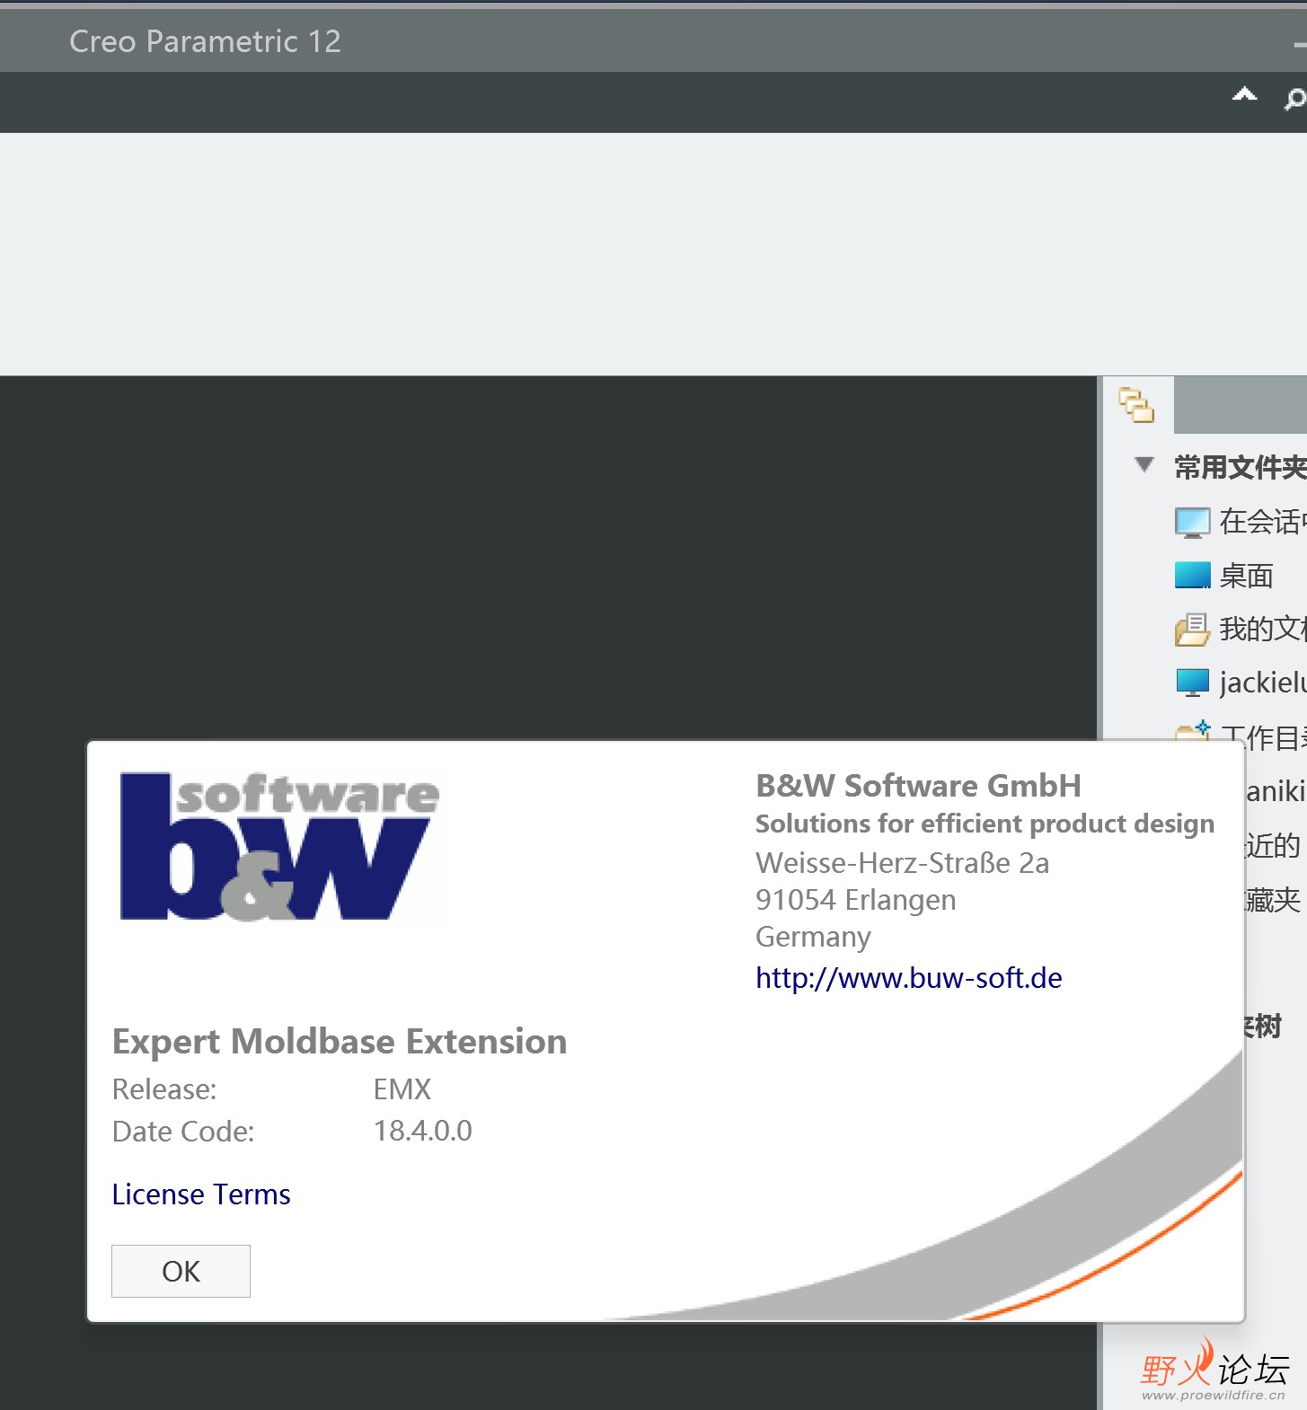Image resolution: width=1307 pixels, height=1410 pixels.
Task: Click the Creo Parametric 12 title text
Action: (205, 41)
